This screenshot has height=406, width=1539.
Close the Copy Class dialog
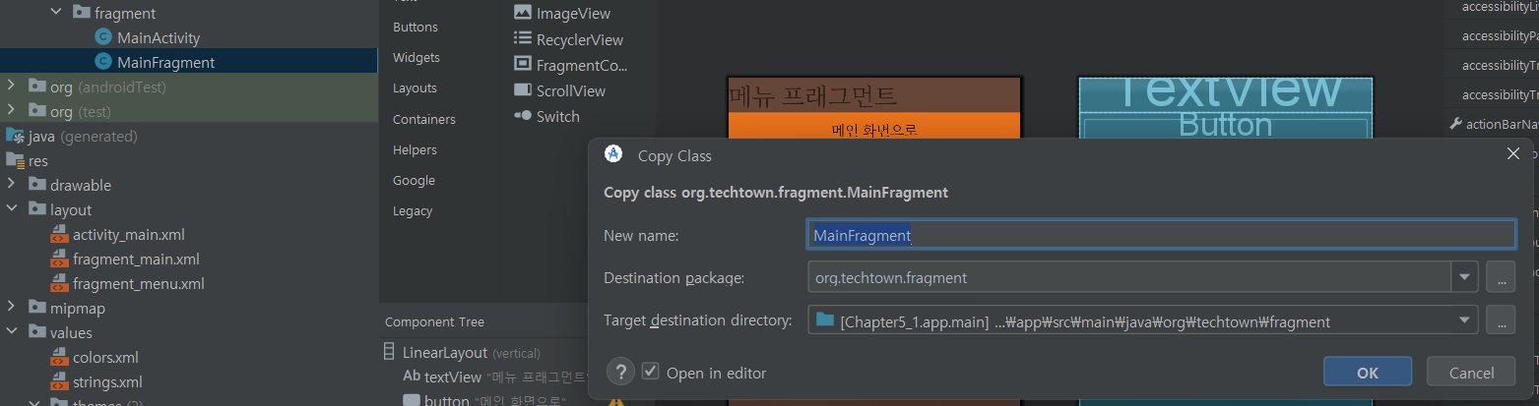[1513, 153]
